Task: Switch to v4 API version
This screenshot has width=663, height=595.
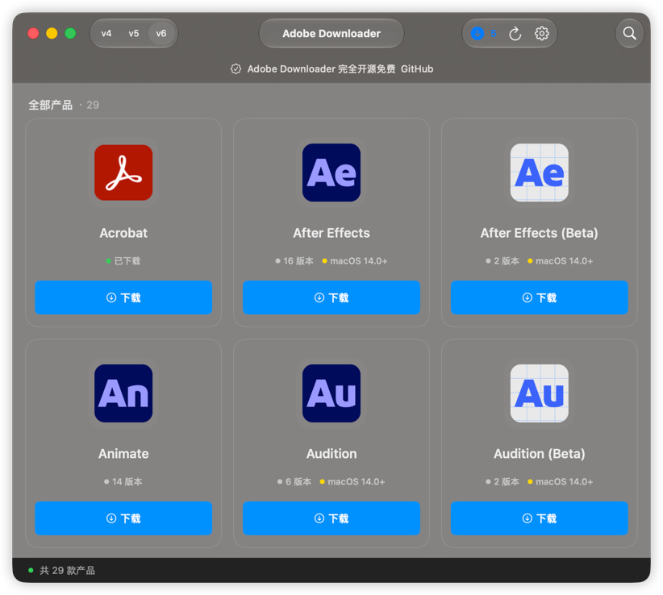Action: tap(106, 33)
